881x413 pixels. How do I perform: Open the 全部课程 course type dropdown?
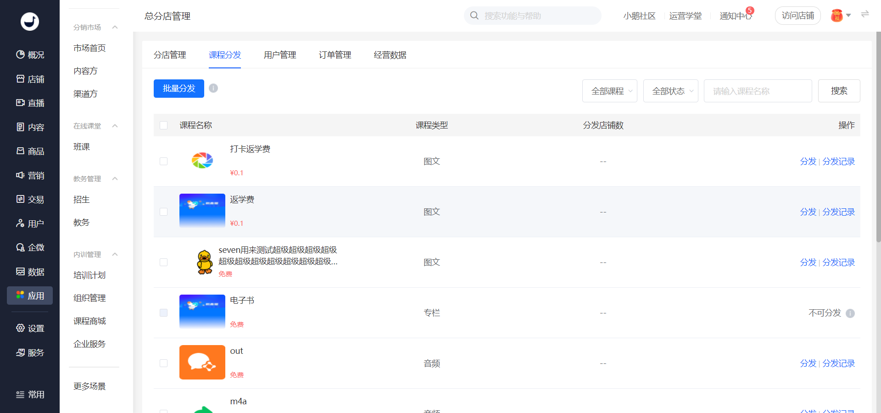tap(610, 91)
